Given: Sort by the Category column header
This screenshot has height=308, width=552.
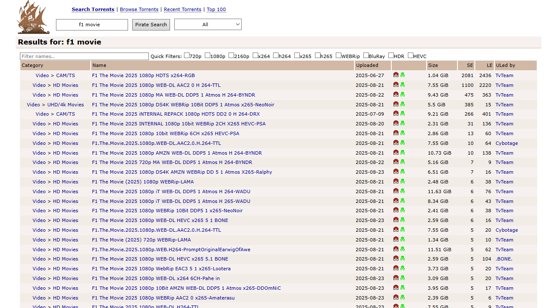Looking at the screenshot, I should (x=32, y=65).
